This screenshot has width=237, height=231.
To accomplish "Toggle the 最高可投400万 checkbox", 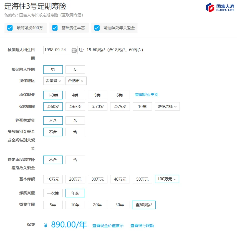I will (10, 28).
